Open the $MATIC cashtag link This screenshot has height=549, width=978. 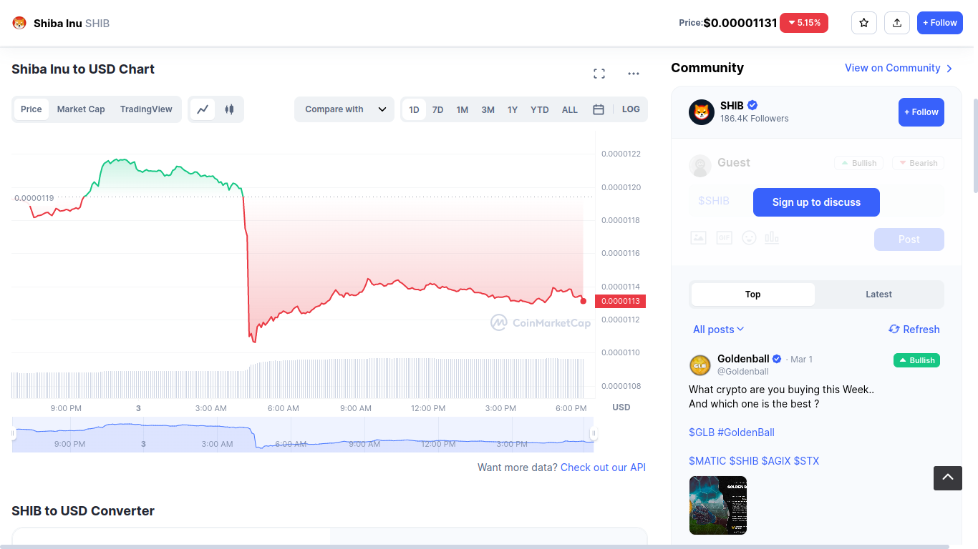(x=707, y=461)
